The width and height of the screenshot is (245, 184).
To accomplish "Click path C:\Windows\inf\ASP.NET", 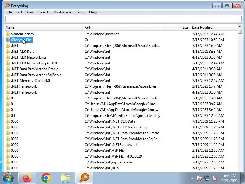I will (105, 150).
